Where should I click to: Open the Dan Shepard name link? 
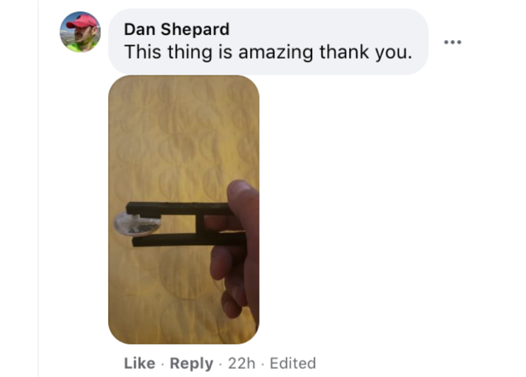click(x=177, y=29)
